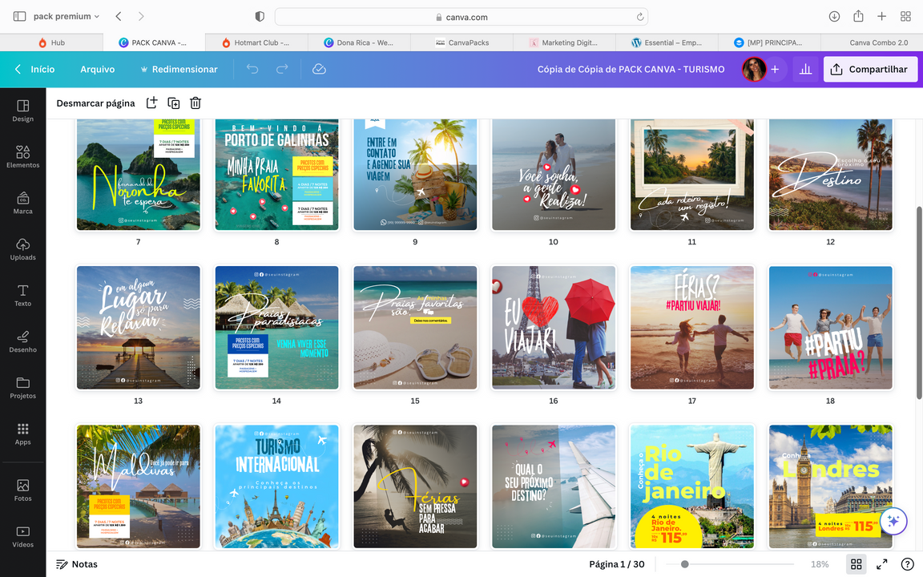
Task: Open the Canva magic assistant button
Action: coord(893,522)
